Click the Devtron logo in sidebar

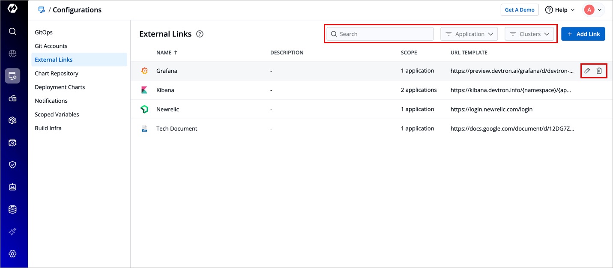click(x=12, y=9)
